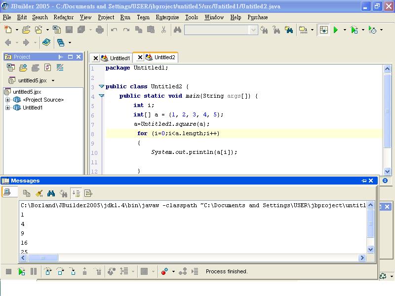
Task: Click the Paste clipboard icon
Action: 151,30
